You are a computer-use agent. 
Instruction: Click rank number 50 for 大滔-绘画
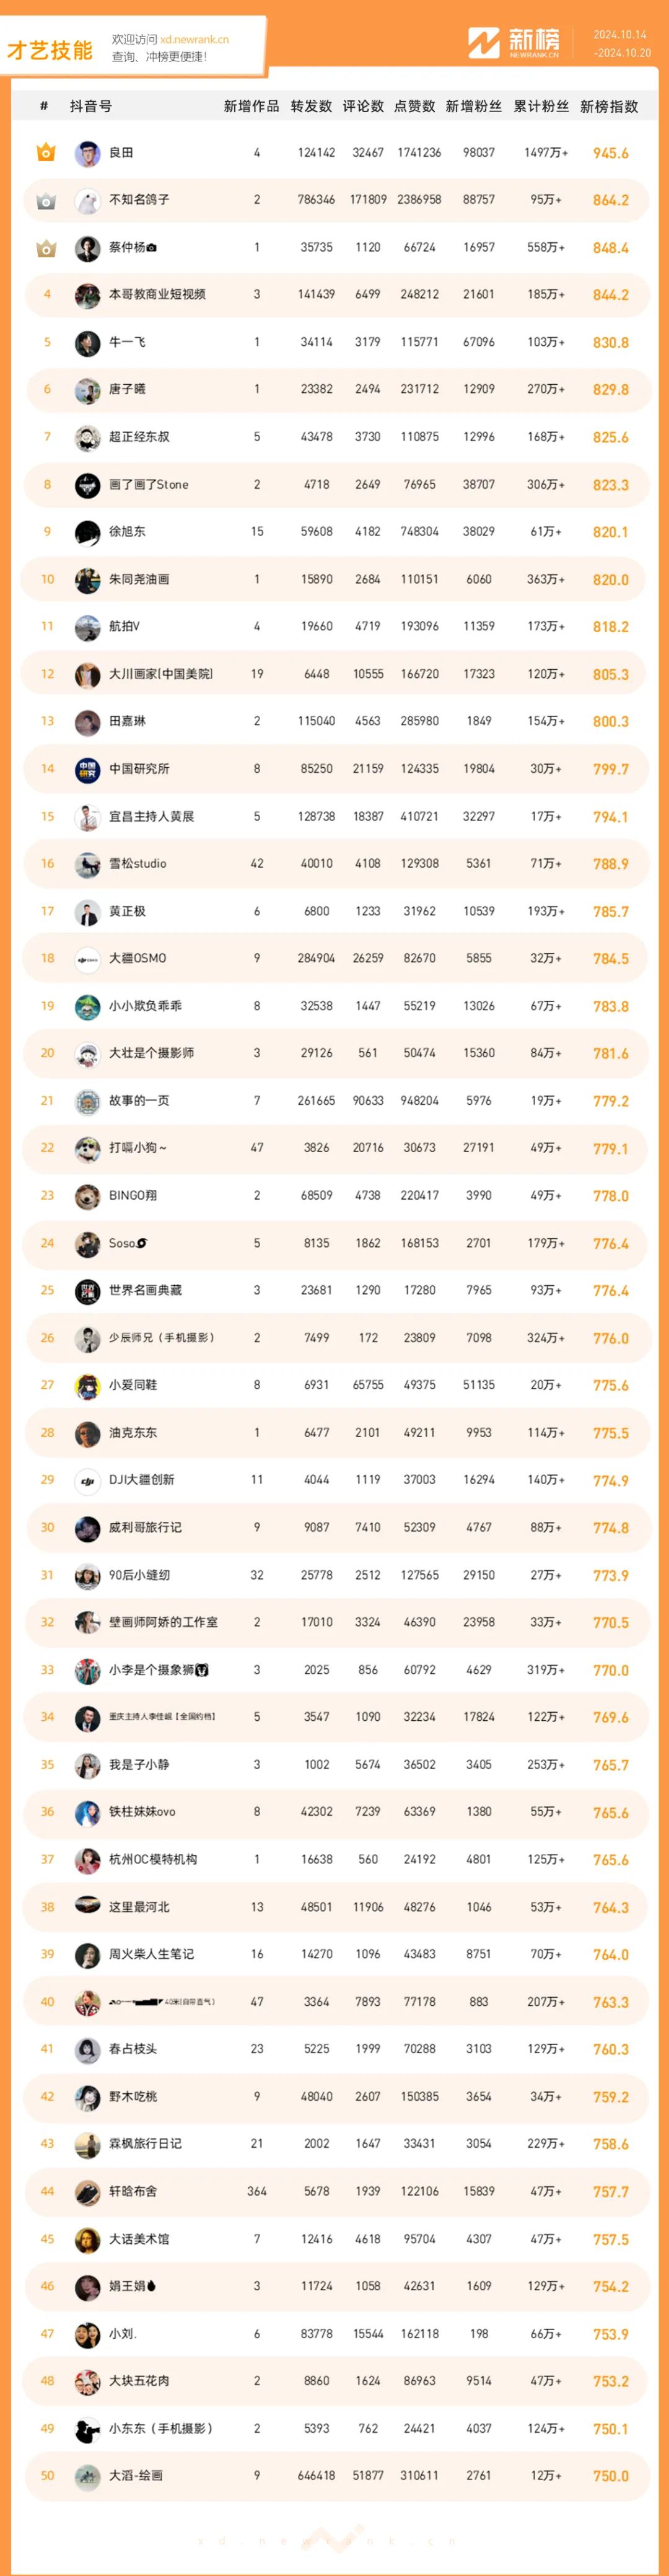coord(47,2475)
